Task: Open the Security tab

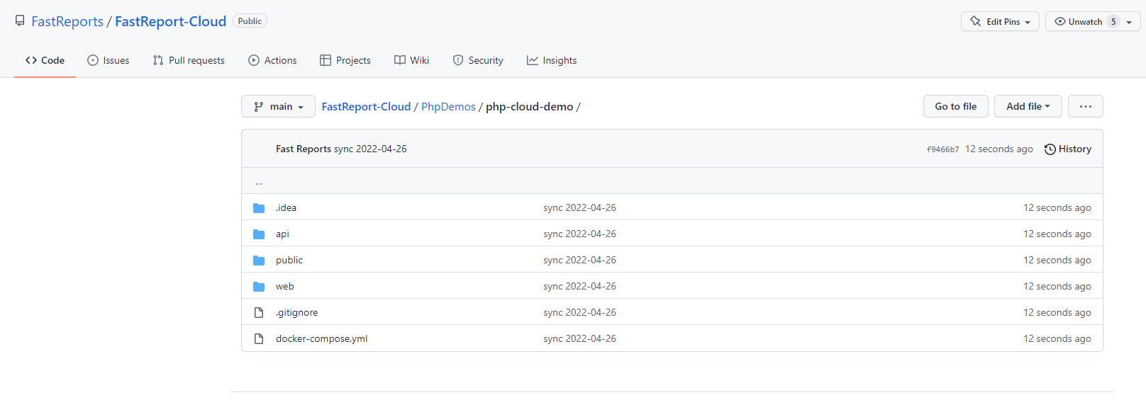Action: (478, 60)
